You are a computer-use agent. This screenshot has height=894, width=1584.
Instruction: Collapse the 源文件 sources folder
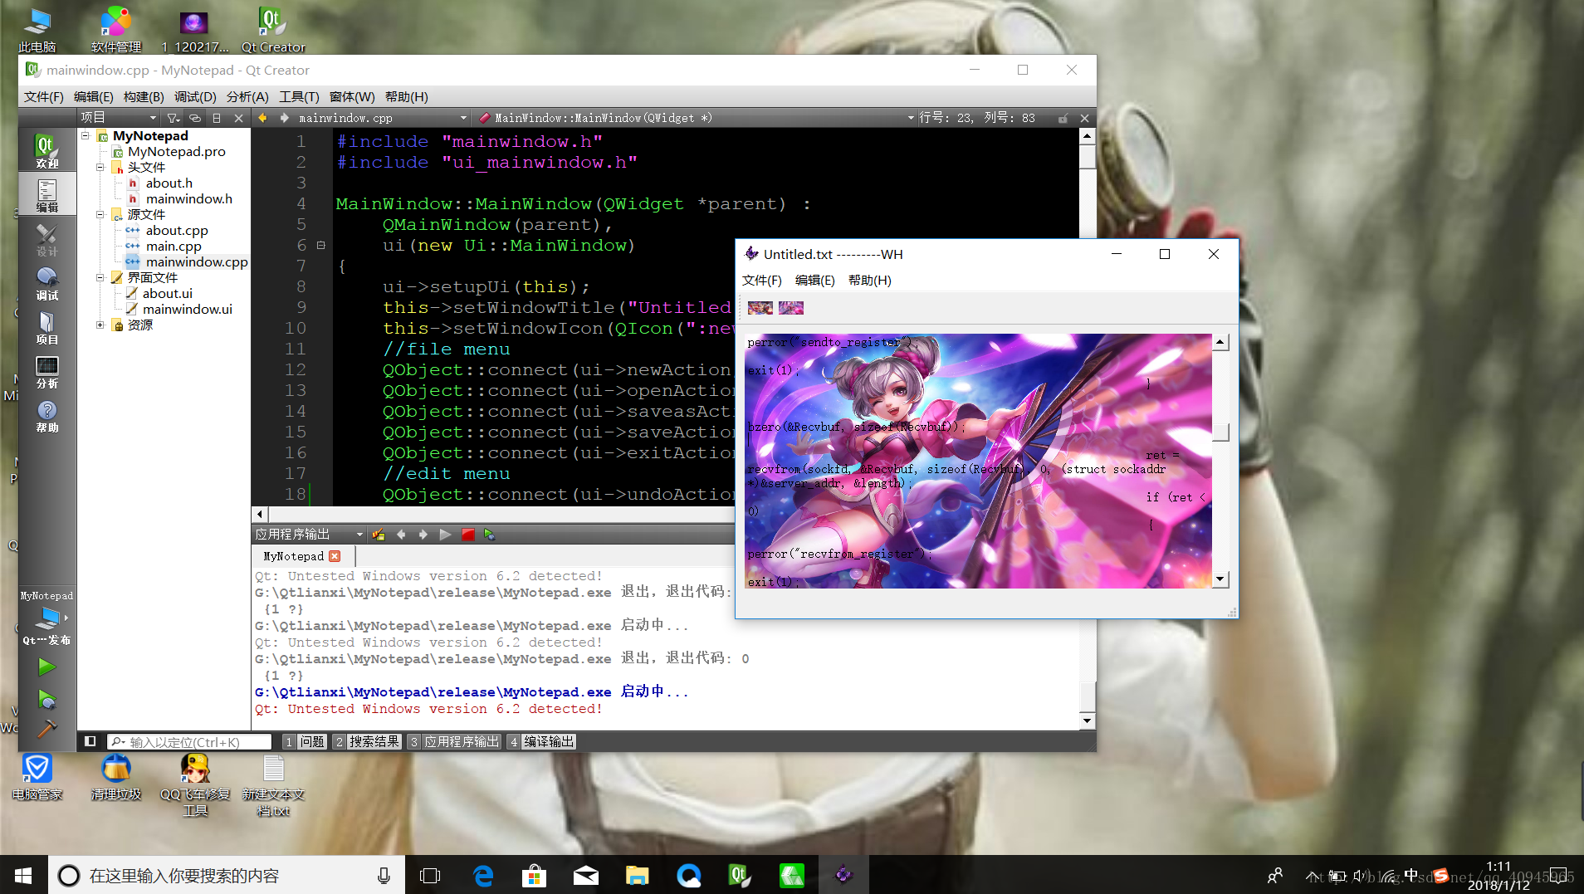(x=100, y=214)
